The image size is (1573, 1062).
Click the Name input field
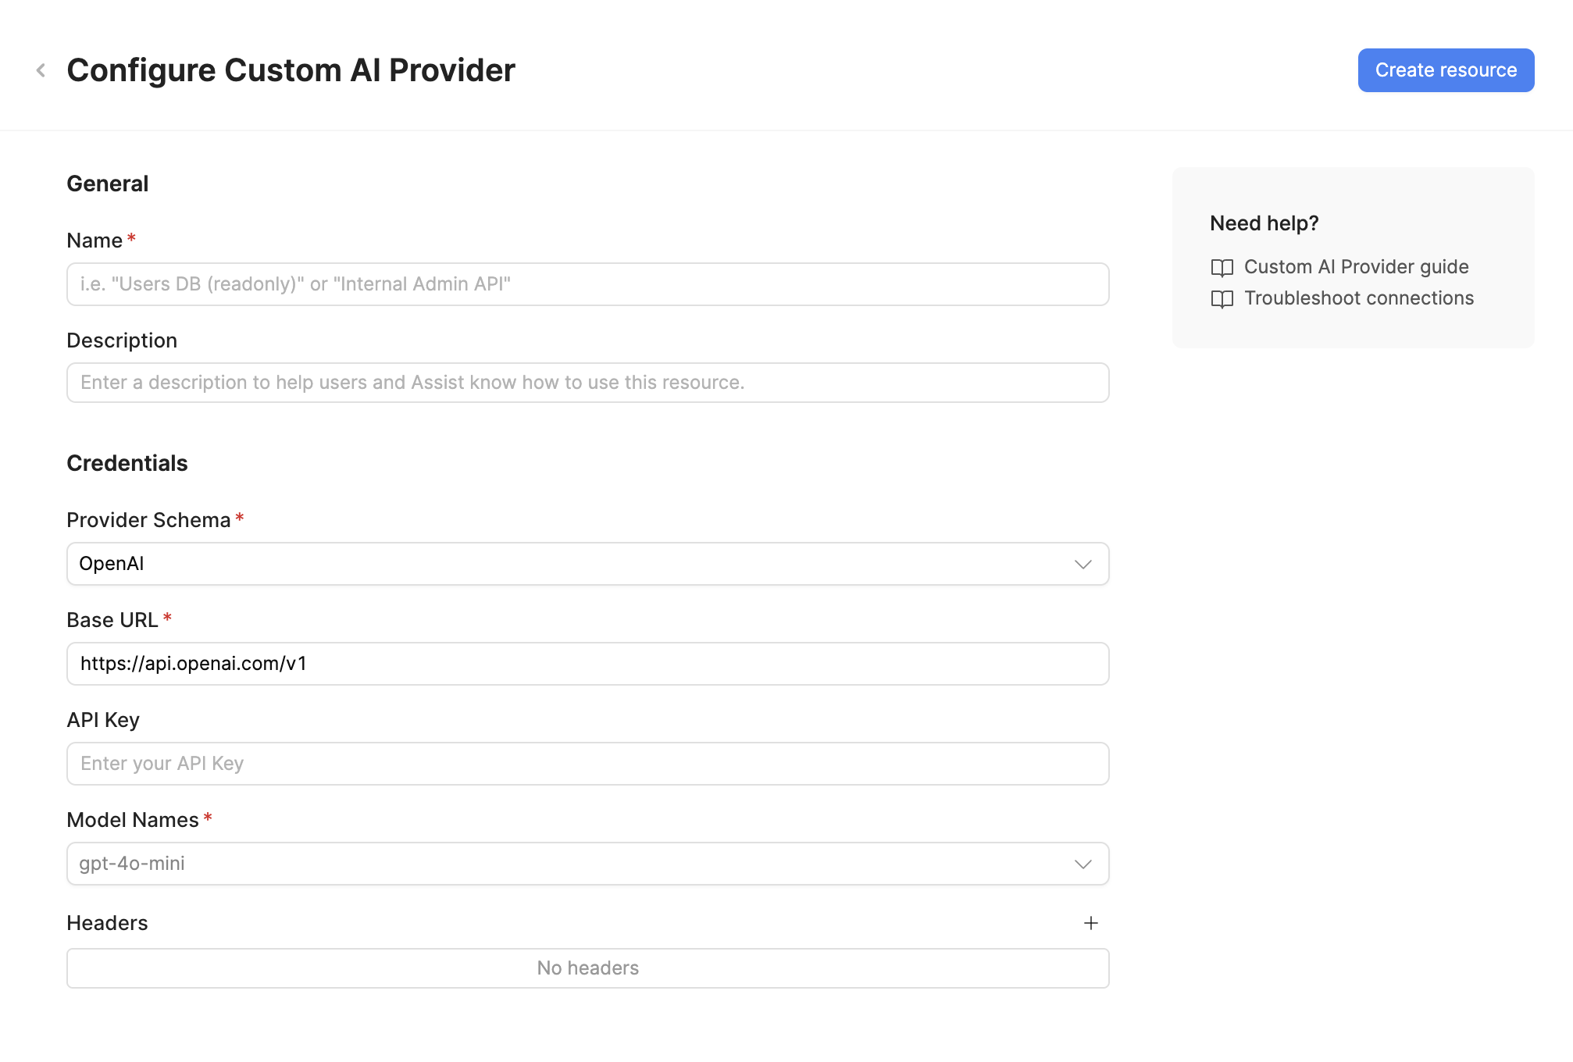pyautogui.click(x=587, y=284)
